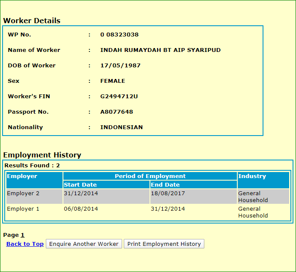
Task: Click the Employer column header
Action: click(x=22, y=176)
